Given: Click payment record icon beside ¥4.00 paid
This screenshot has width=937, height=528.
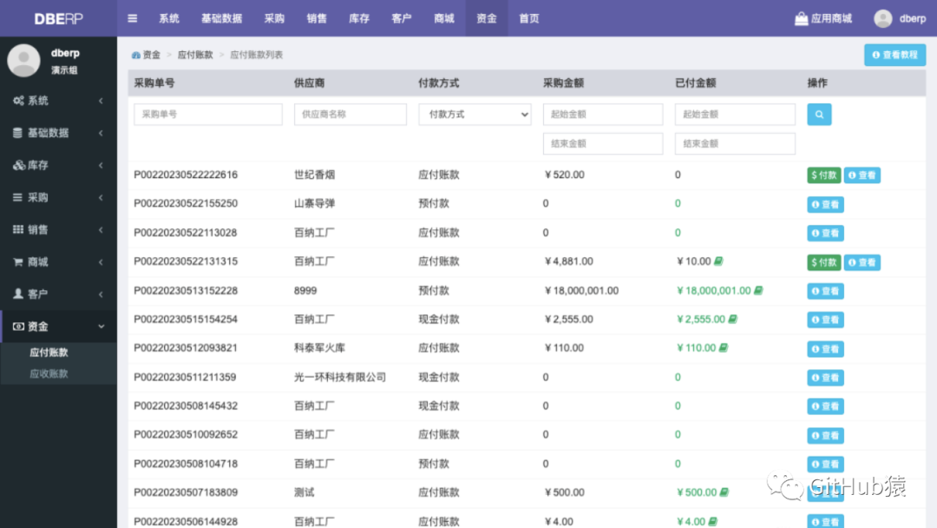Looking at the screenshot, I should coord(713,521).
